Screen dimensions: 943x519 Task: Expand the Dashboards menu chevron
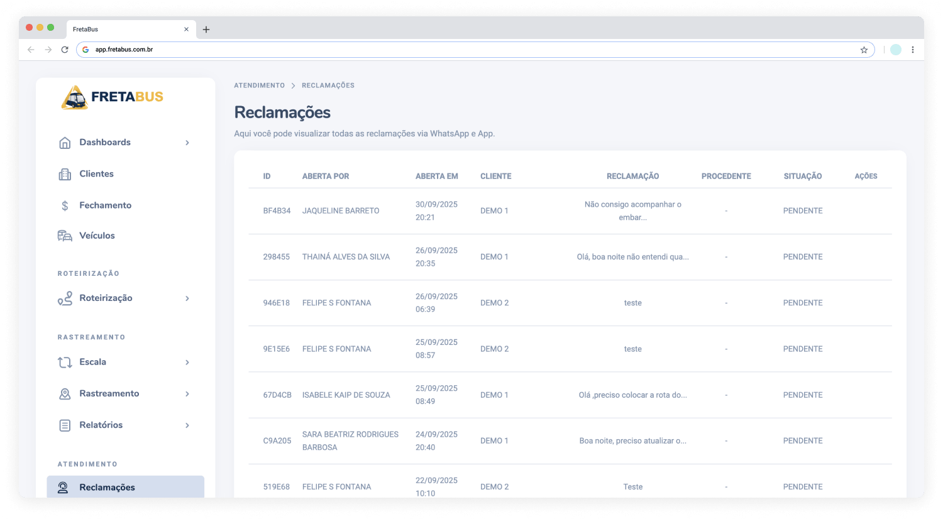point(187,143)
